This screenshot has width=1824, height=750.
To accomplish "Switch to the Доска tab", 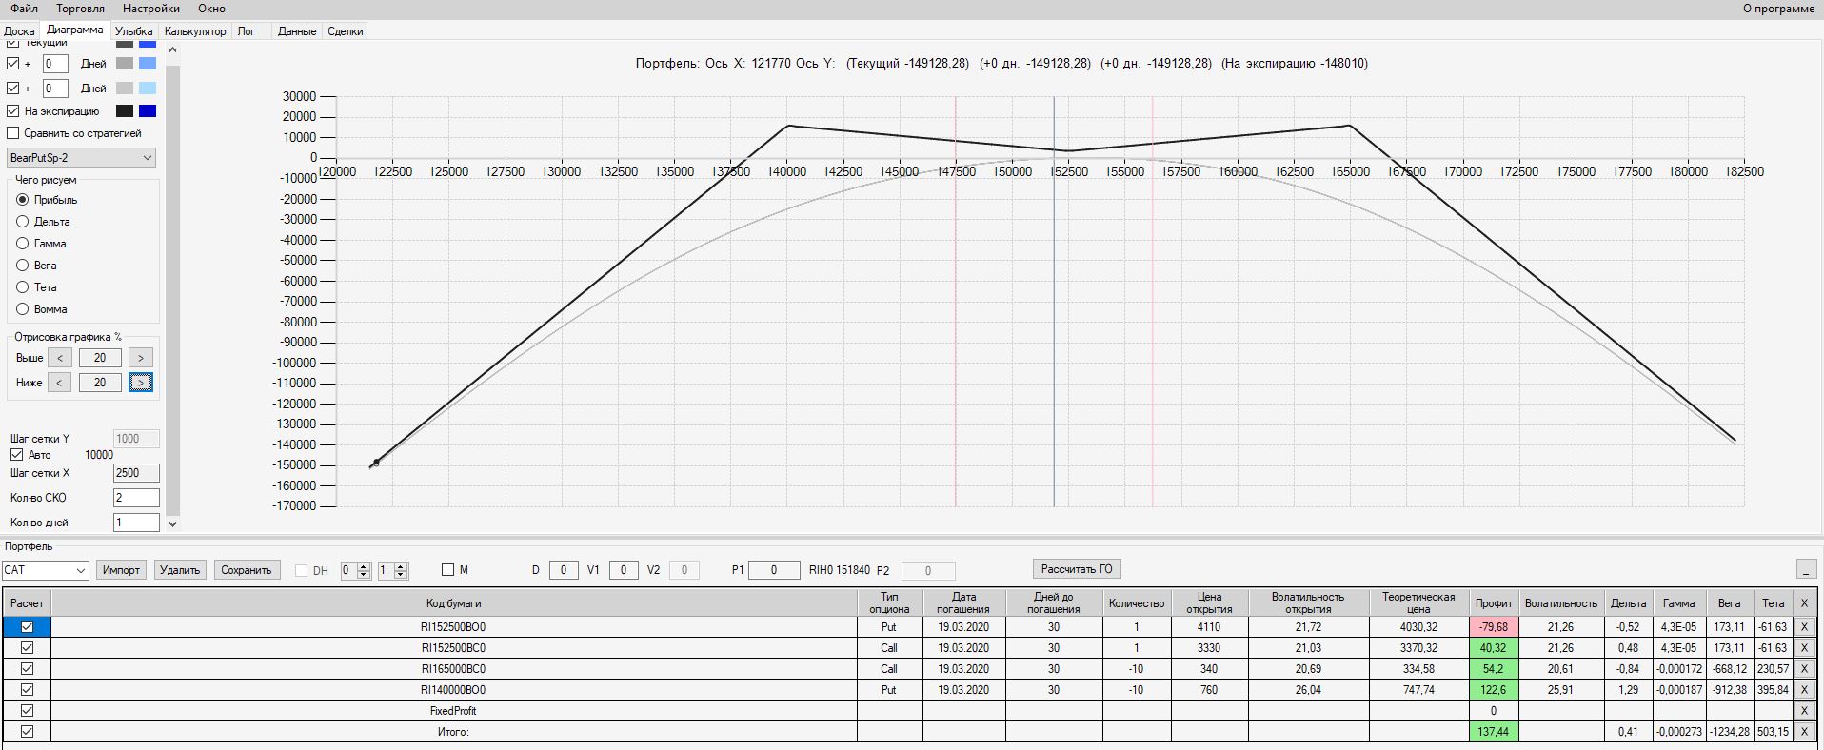I will [x=19, y=31].
